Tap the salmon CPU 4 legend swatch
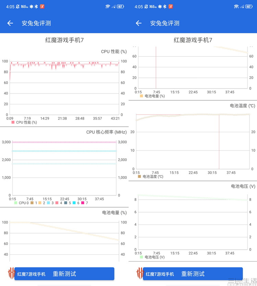 tap(57, 203)
